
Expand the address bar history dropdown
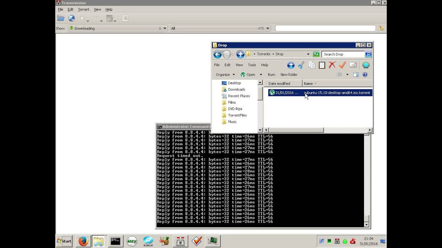click(308, 54)
